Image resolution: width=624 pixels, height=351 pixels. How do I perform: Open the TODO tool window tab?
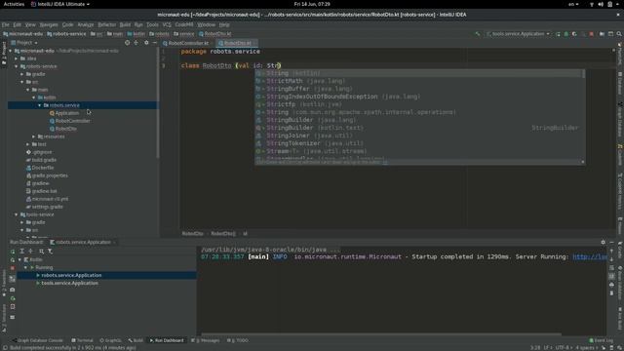coord(238,340)
